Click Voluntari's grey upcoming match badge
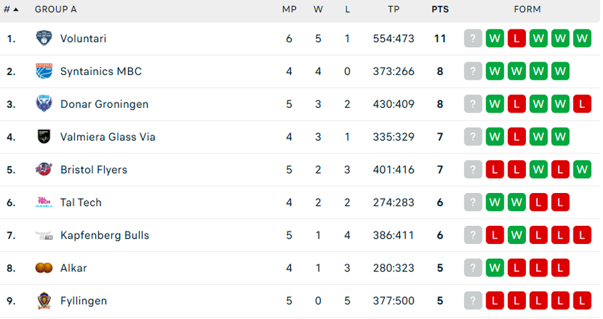This screenshot has height=319, width=603. coord(473,38)
